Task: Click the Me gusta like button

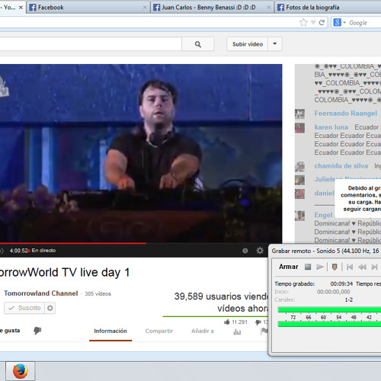Action: coord(10,331)
